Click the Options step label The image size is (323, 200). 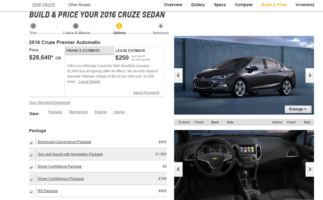(119, 33)
